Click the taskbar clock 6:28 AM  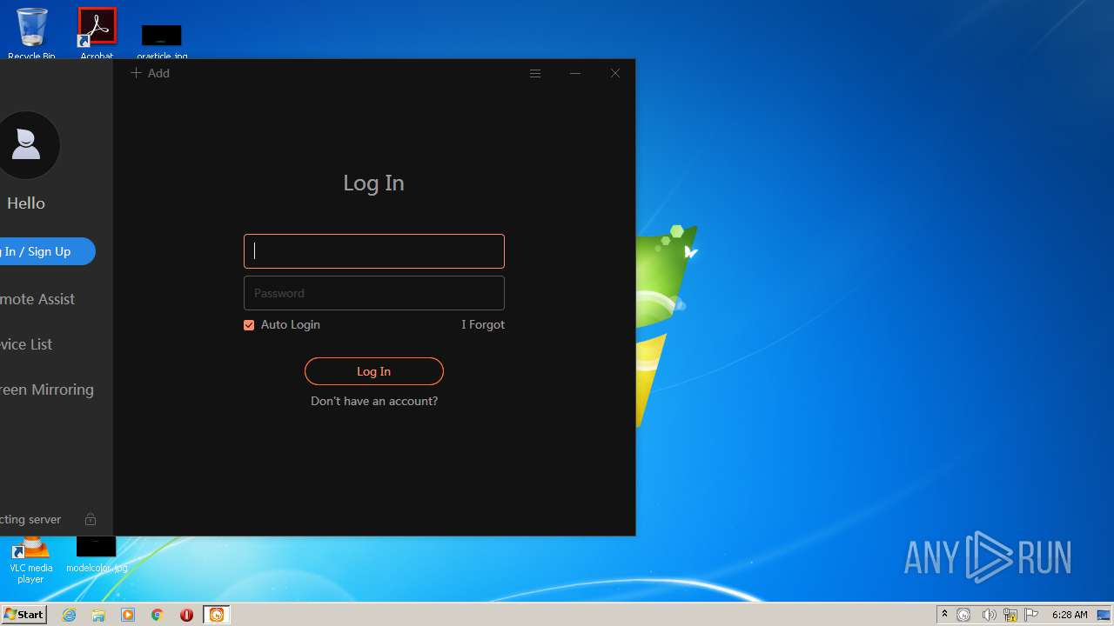[1070, 615]
